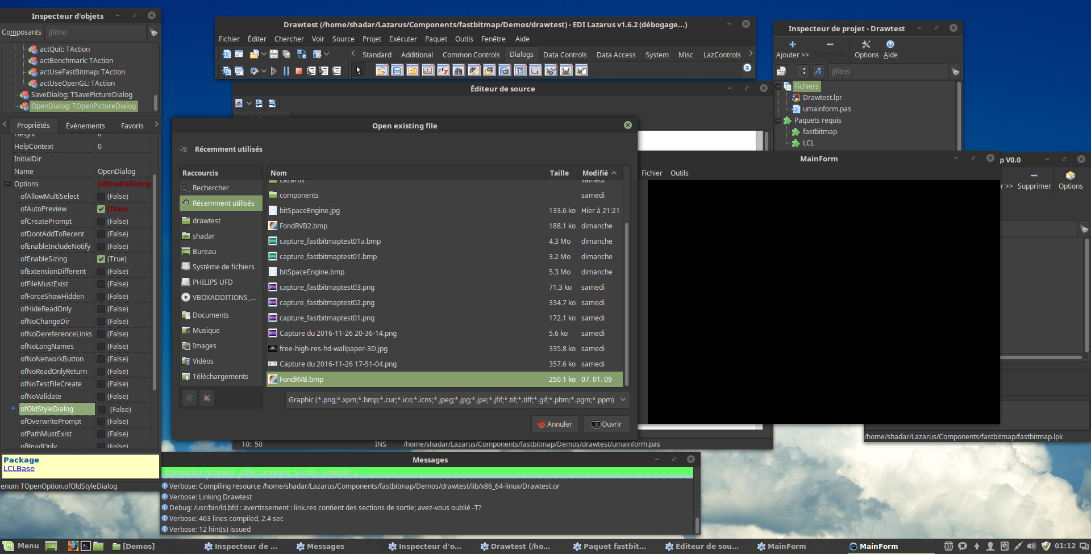The width and height of the screenshot is (1091, 554).
Task: Click the Ouvrir button
Action: click(x=606, y=424)
